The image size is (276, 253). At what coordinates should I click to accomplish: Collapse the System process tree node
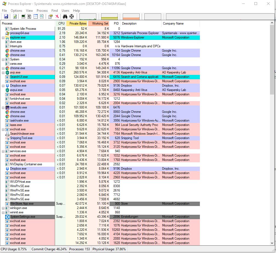tap(3, 59)
